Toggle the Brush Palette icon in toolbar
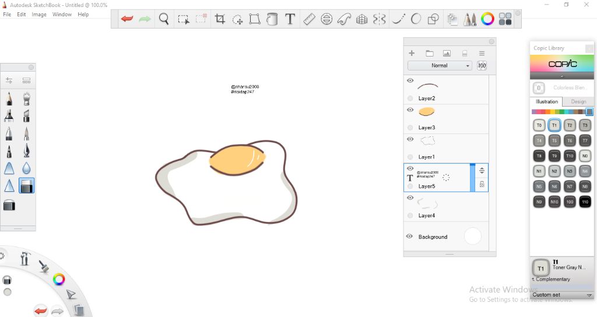Viewport: 597px width, 317px height. pyautogui.click(x=469, y=19)
